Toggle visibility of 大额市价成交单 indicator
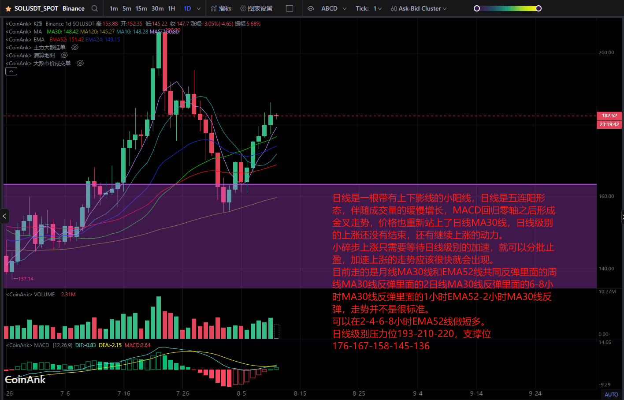The width and height of the screenshot is (624, 400). pos(80,63)
